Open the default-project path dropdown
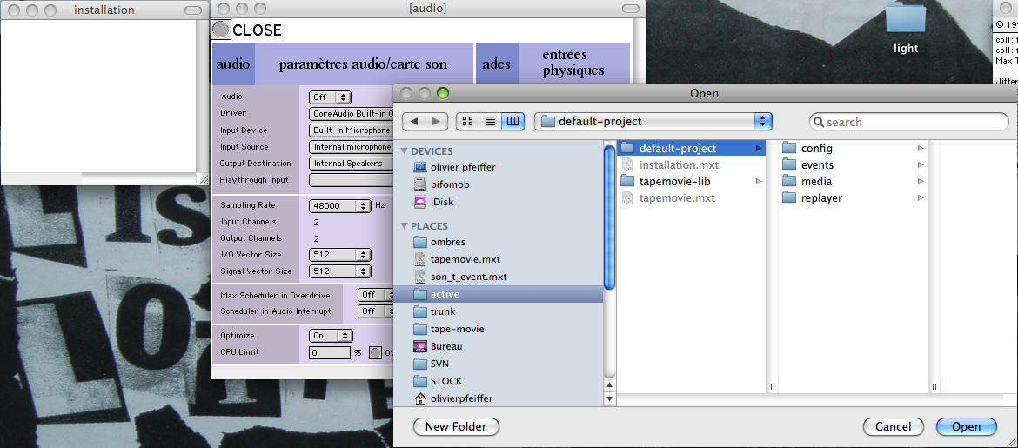Screen dimensions: 1018x448 [653, 122]
